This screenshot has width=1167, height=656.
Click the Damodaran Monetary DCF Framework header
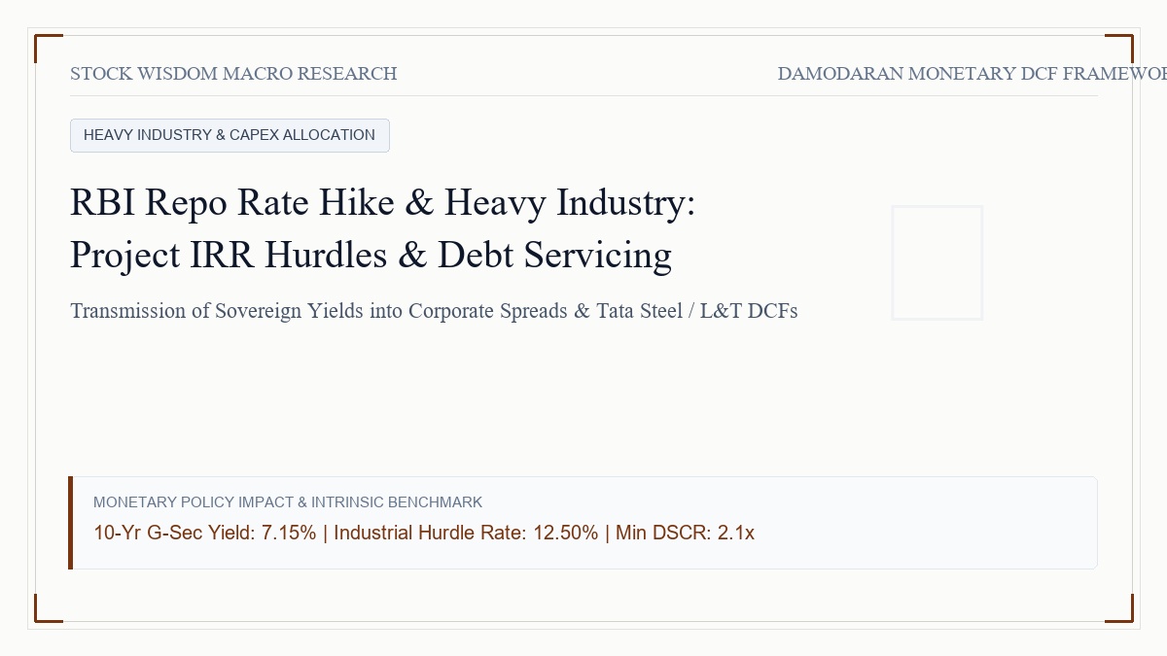click(972, 74)
